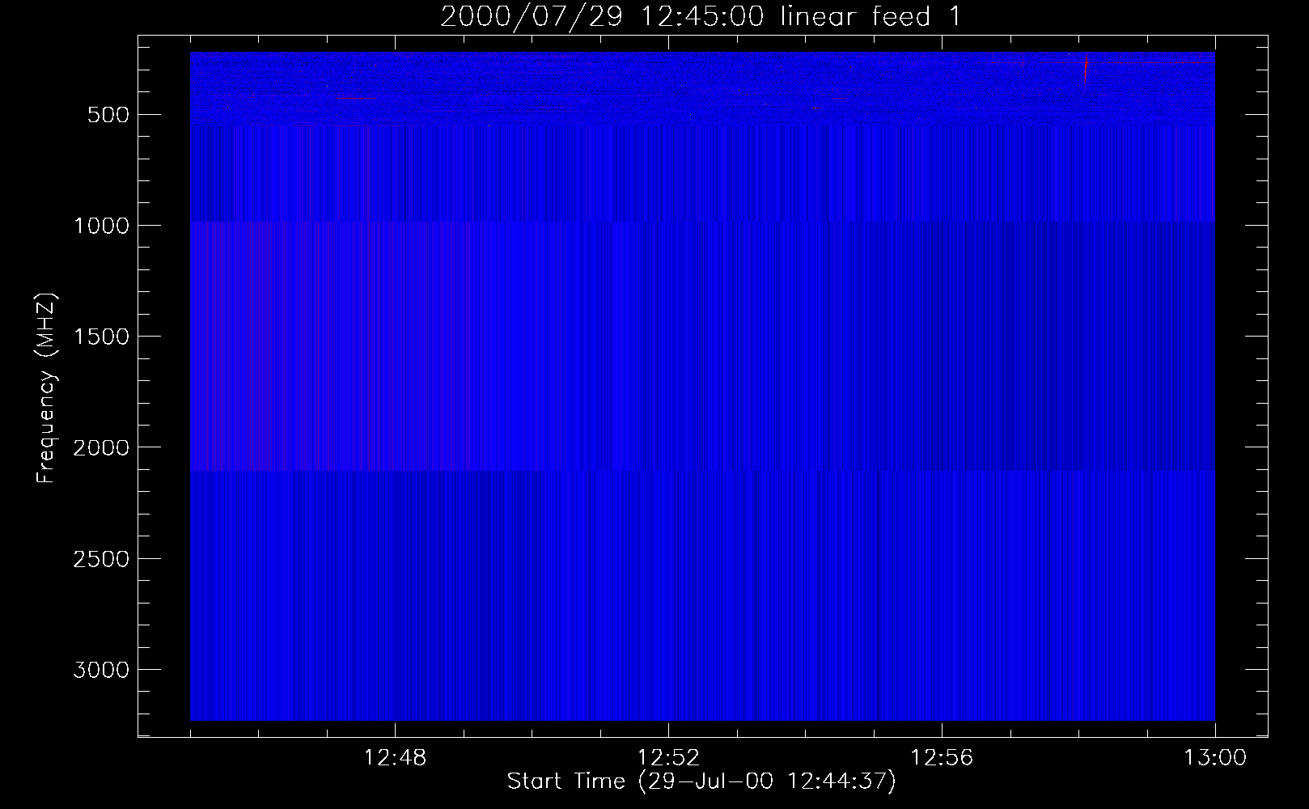1309x809 pixels.
Task: Click the red burst spike near 12:58
Action: coord(1086,67)
